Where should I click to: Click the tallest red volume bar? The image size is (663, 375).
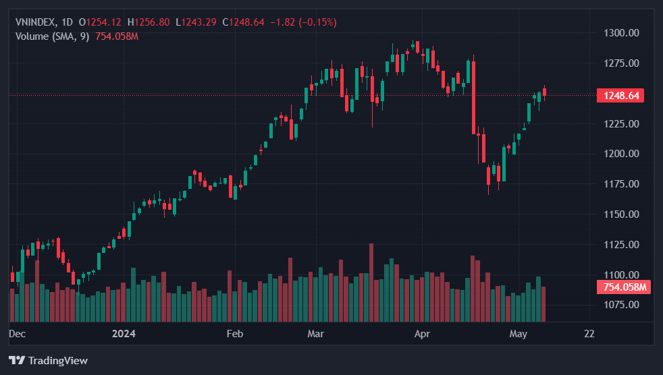[371, 282]
